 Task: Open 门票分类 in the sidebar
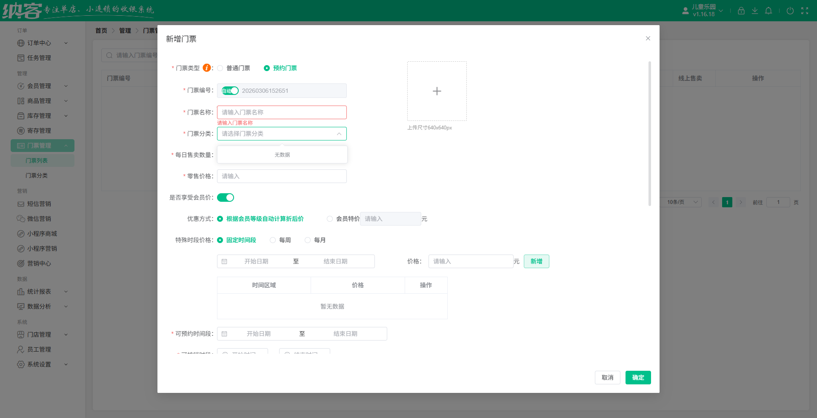coord(37,175)
